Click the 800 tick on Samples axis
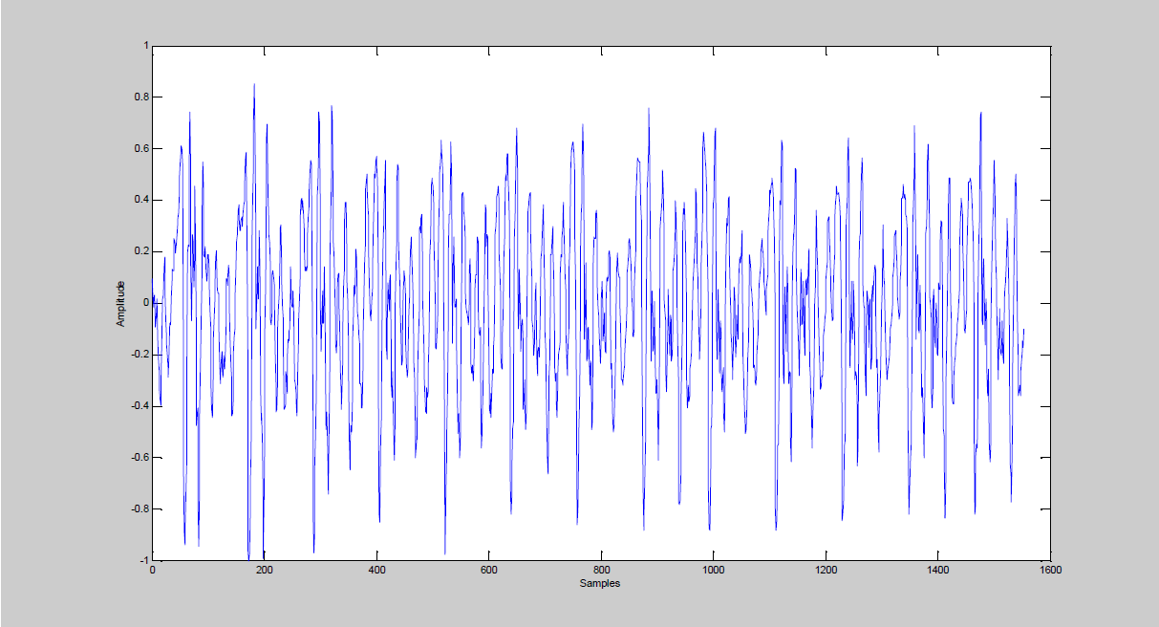 click(601, 570)
